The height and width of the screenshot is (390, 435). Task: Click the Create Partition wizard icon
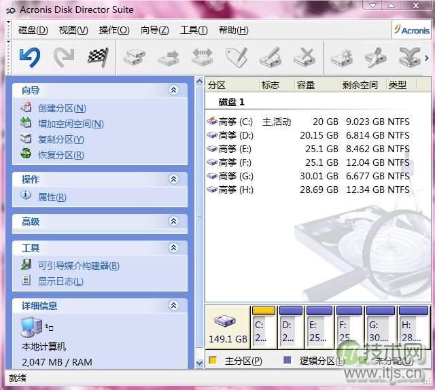coord(26,107)
